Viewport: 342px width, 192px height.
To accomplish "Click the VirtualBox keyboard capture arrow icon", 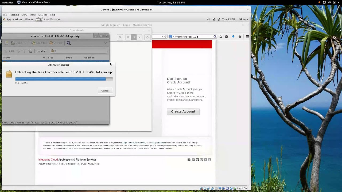I will [x=235, y=188].
